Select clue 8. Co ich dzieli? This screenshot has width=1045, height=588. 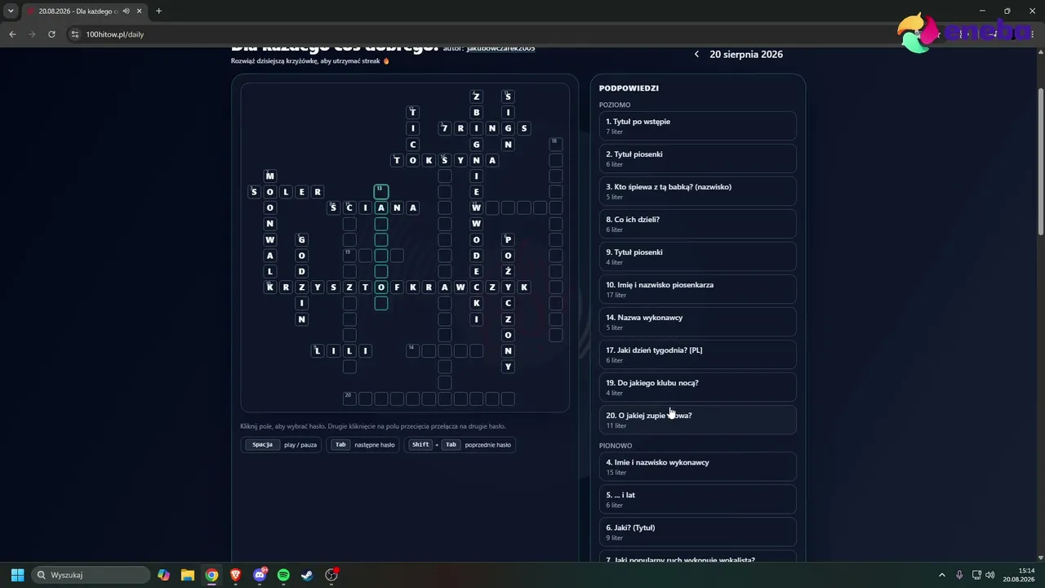697,224
